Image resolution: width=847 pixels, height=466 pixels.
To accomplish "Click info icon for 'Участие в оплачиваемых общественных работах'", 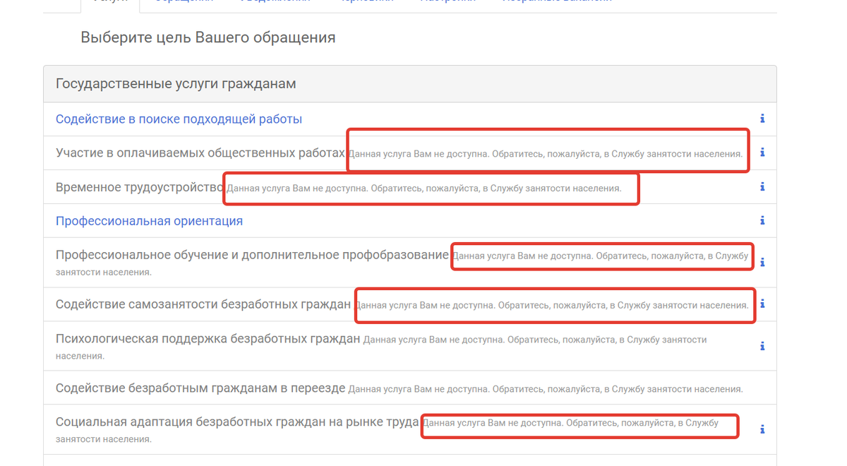I will pyautogui.click(x=762, y=153).
